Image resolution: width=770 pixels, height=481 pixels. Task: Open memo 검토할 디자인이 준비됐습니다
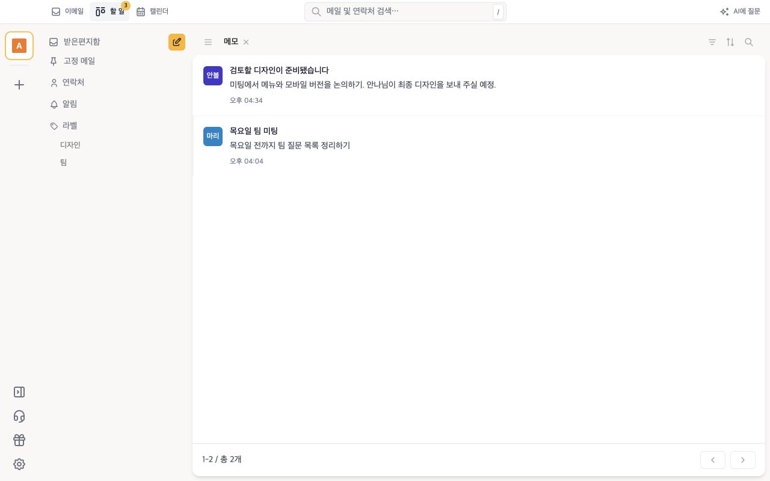coord(479,85)
